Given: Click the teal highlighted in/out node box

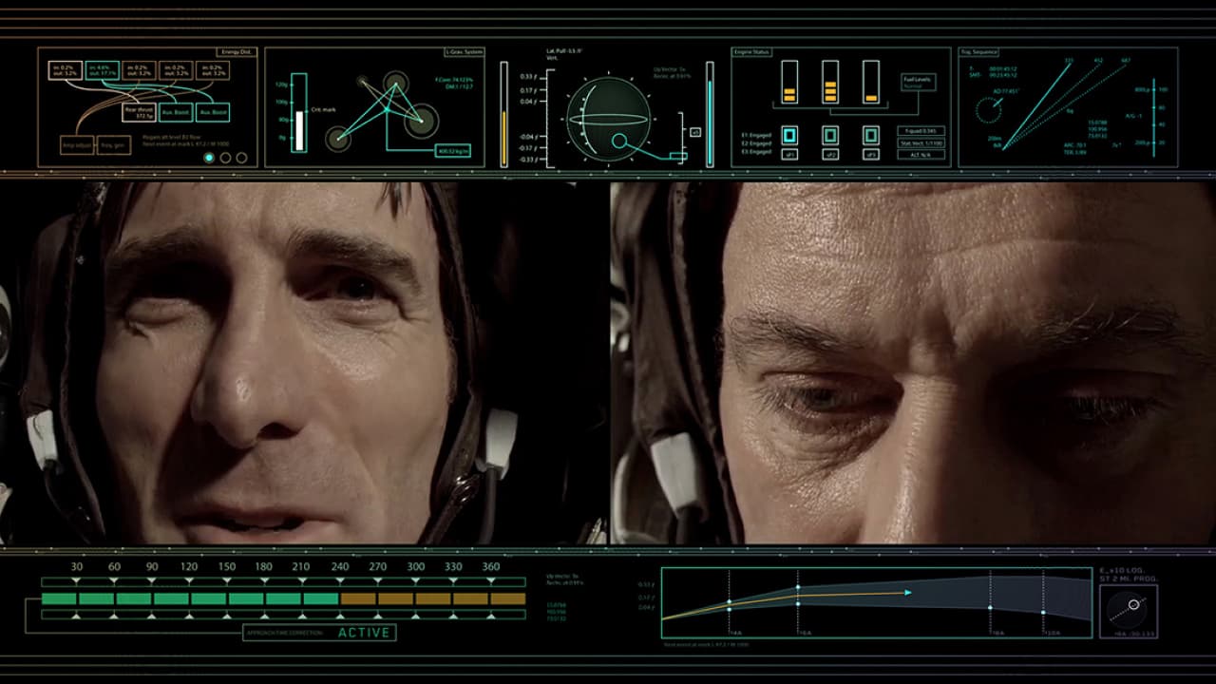Looking at the screenshot, I should pyautogui.click(x=102, y=70).
